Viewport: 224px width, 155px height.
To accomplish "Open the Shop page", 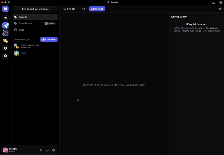I will 22,30.
